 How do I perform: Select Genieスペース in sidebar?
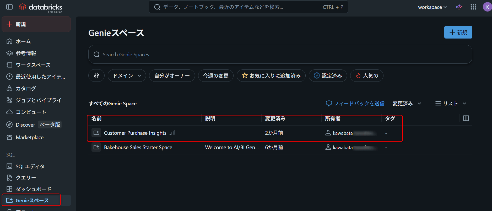36,200
